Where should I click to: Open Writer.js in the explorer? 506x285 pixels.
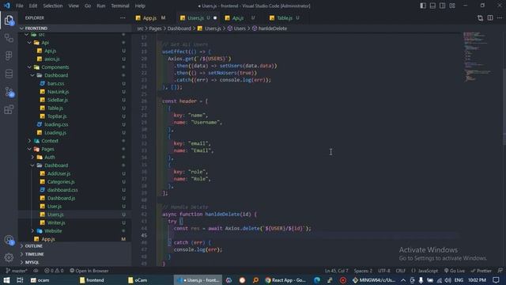click(x=56, y=222)
